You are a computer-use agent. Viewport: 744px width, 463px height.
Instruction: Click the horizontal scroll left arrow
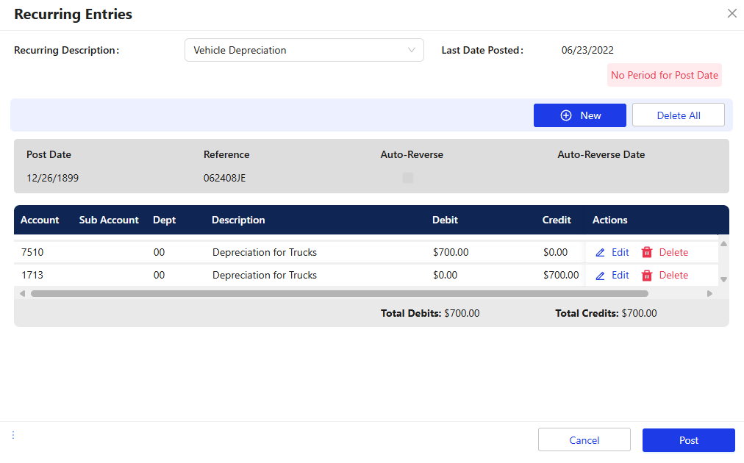pyautogui.click(x=22, y=294)
